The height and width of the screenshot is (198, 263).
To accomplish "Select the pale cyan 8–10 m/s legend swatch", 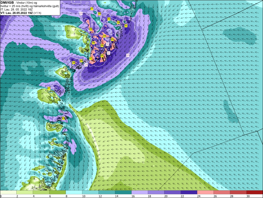I will [x=74, y=192].
